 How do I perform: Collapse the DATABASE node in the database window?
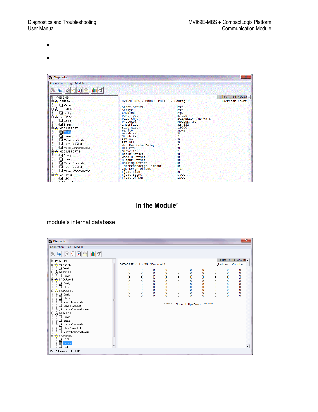tap(52, 336)
